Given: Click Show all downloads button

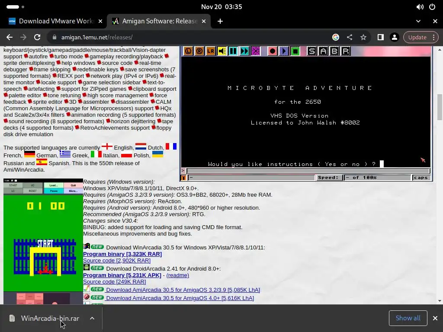Looking at the screenshot, I should coord(408,318).
